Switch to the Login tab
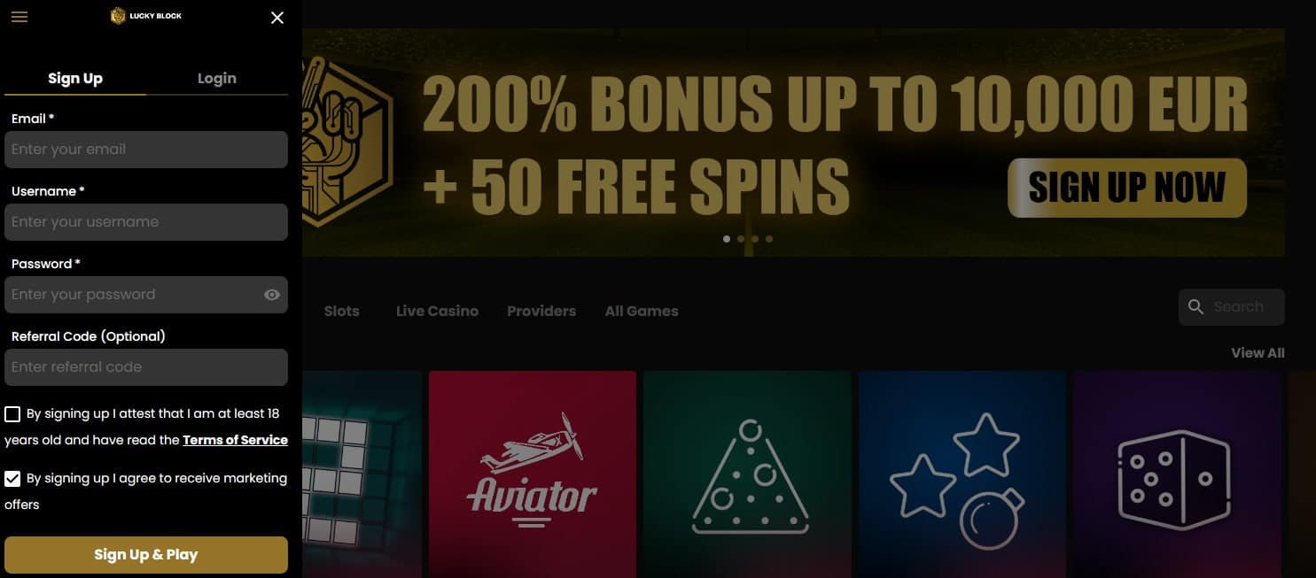This screenshot has height=578, width=1316. point(217,78)
